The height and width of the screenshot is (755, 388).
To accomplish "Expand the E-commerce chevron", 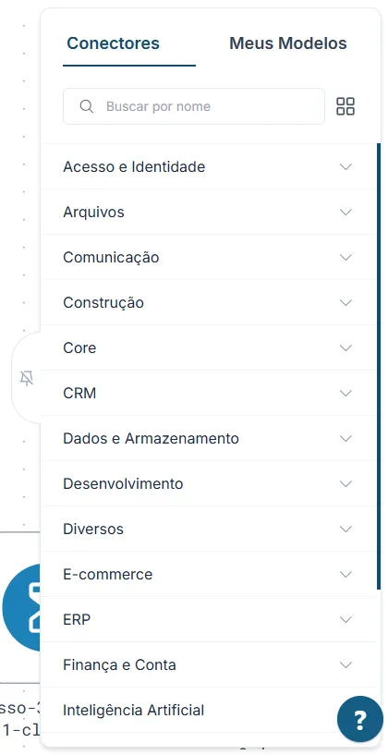I will (346, 575).
